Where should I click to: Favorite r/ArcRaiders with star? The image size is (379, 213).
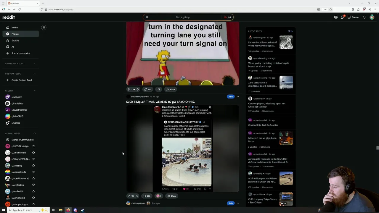33,185
